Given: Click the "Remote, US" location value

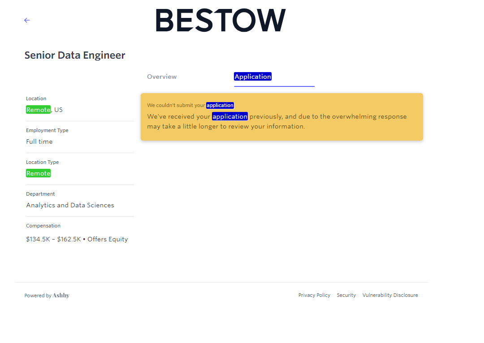Looking at the screenshot, I should pyautogui.click(x=44, y=110).
